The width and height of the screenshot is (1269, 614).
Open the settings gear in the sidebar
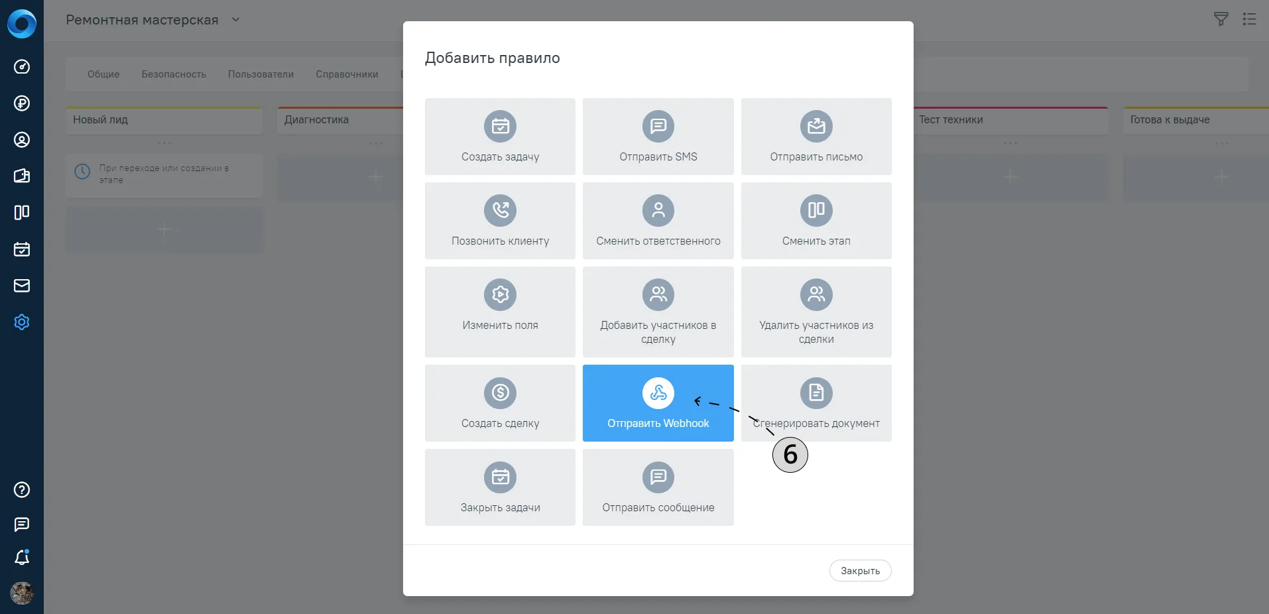22,322
